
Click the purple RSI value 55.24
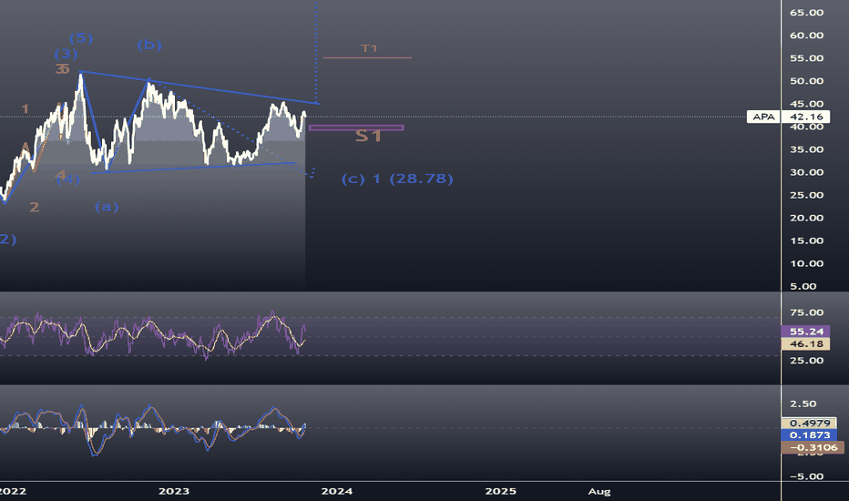click(805, 331)
